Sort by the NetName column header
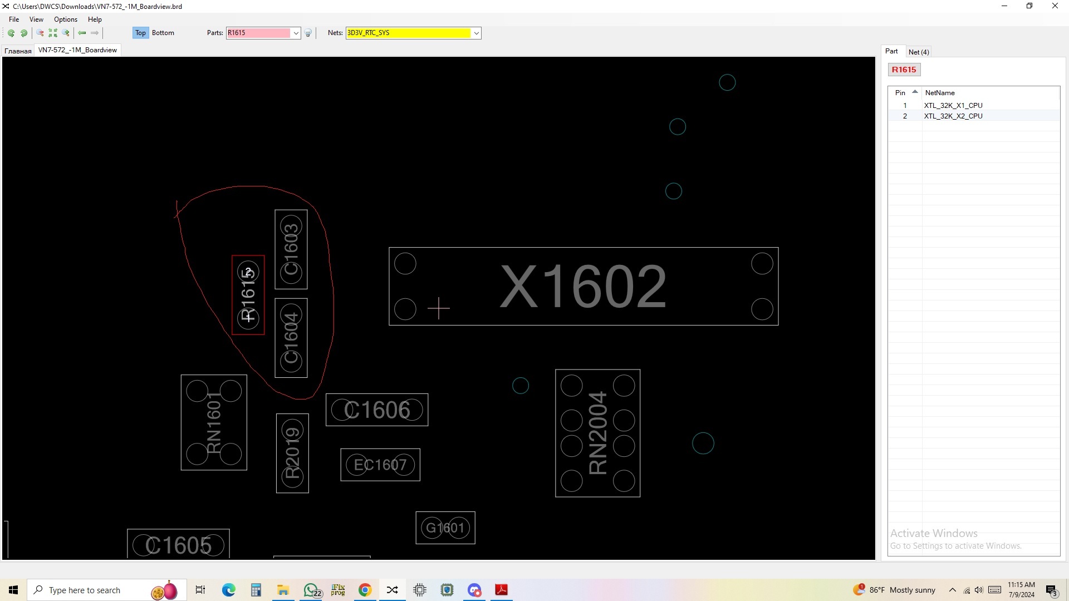1069x601 pixels. 990,92
